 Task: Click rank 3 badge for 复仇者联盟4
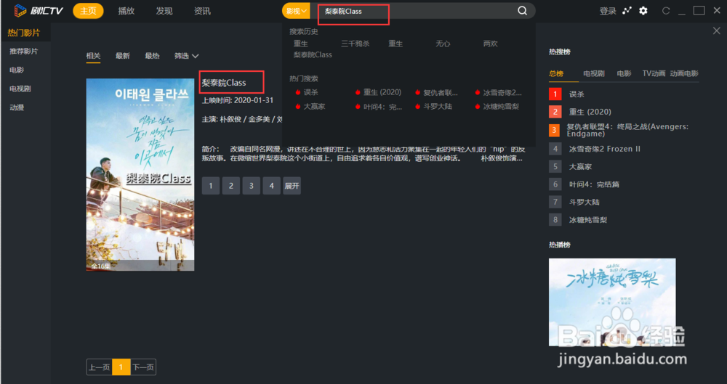554,130
